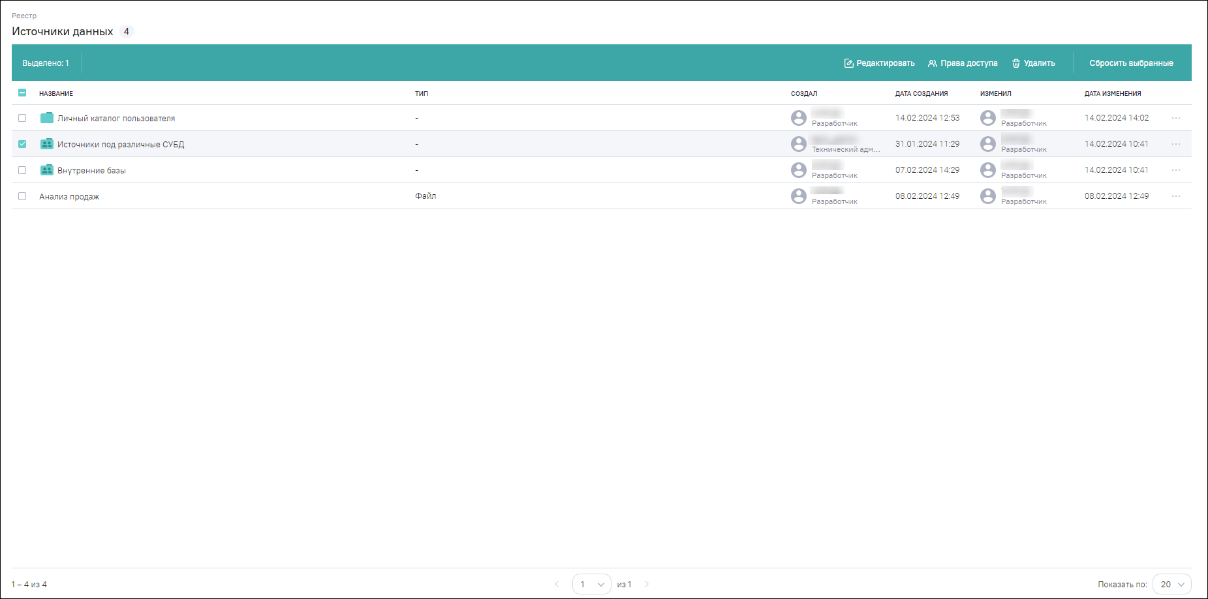
Task: Go to the previous page arrow
Action: pyautogui.click(x=557, y=584)
